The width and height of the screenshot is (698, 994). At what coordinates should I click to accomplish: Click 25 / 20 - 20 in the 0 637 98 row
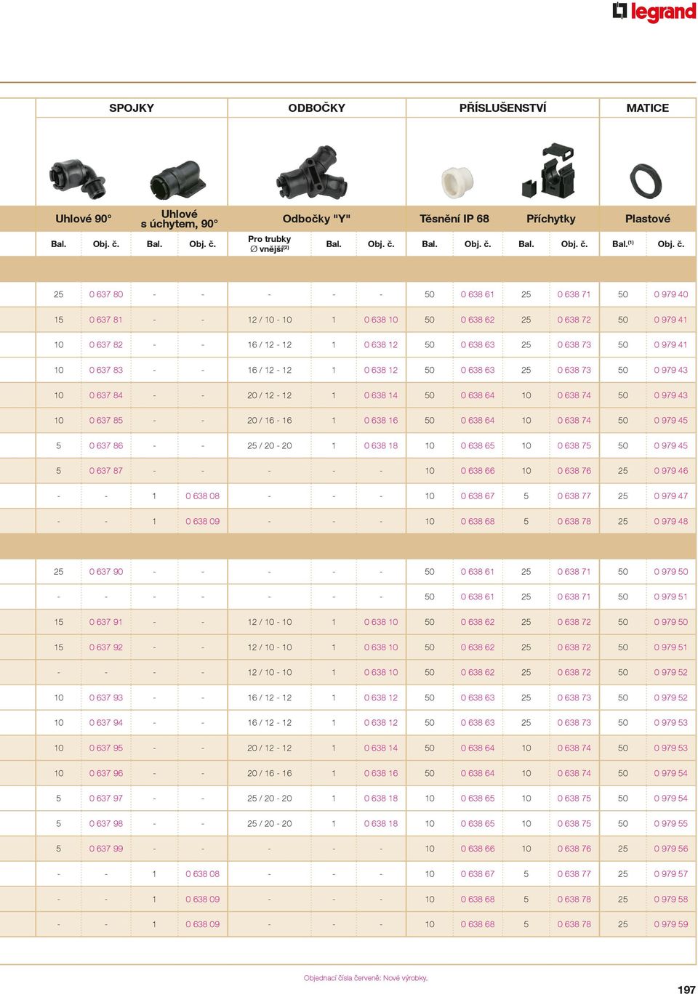[270, 823]
